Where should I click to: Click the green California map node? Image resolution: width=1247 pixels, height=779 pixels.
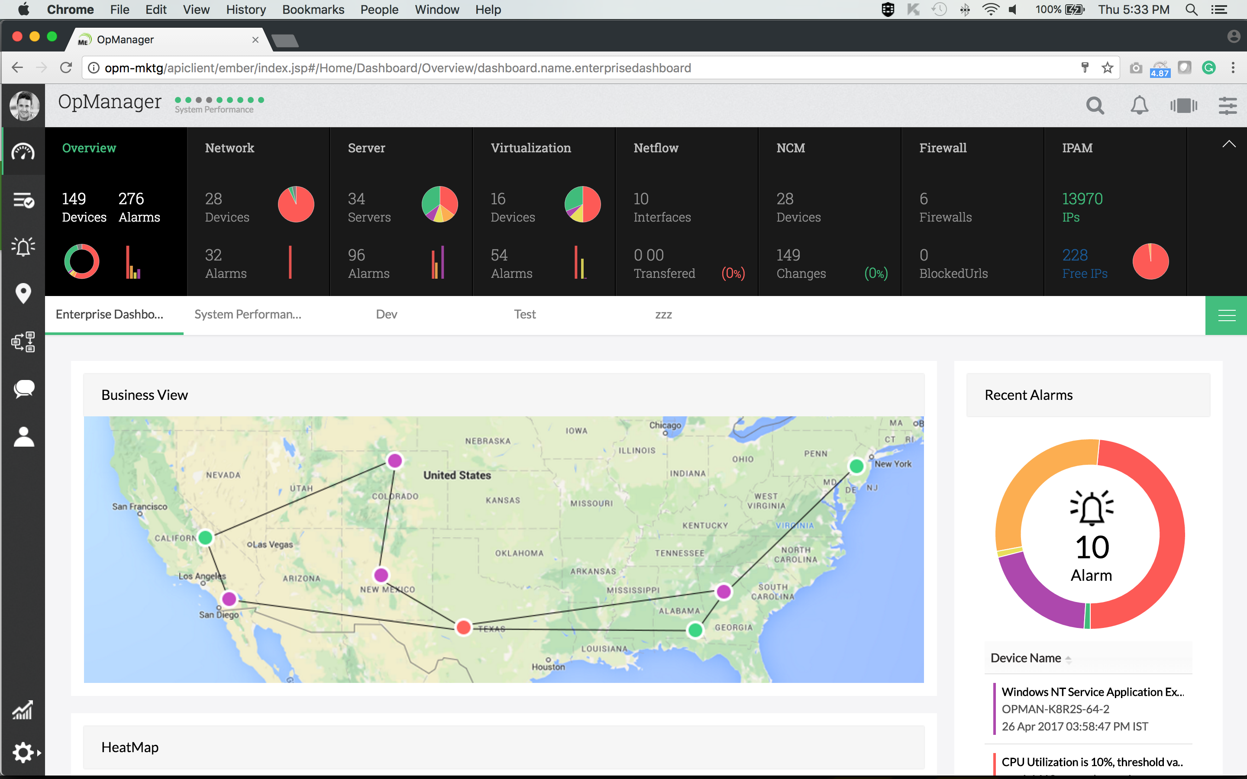205,538
